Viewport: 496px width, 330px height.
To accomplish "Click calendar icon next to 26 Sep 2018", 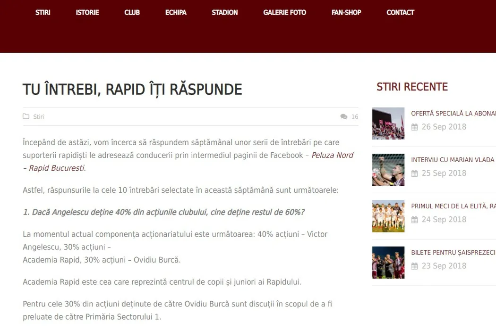I will [x=415, y=127].
